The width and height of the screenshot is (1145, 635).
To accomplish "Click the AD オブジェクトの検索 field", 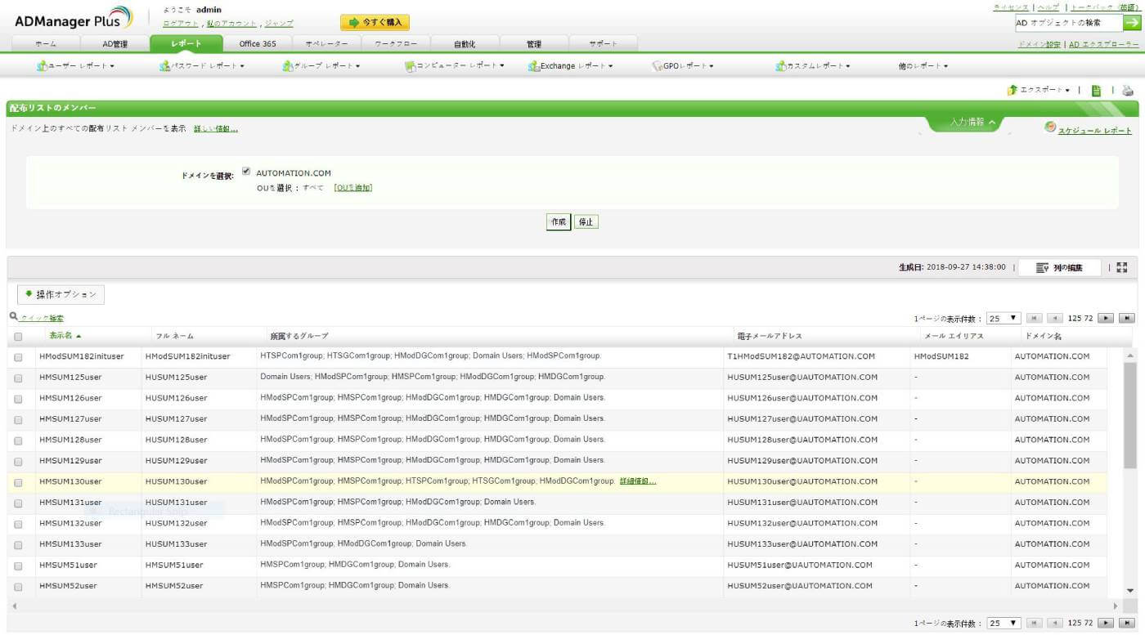I will point(1067,23).
